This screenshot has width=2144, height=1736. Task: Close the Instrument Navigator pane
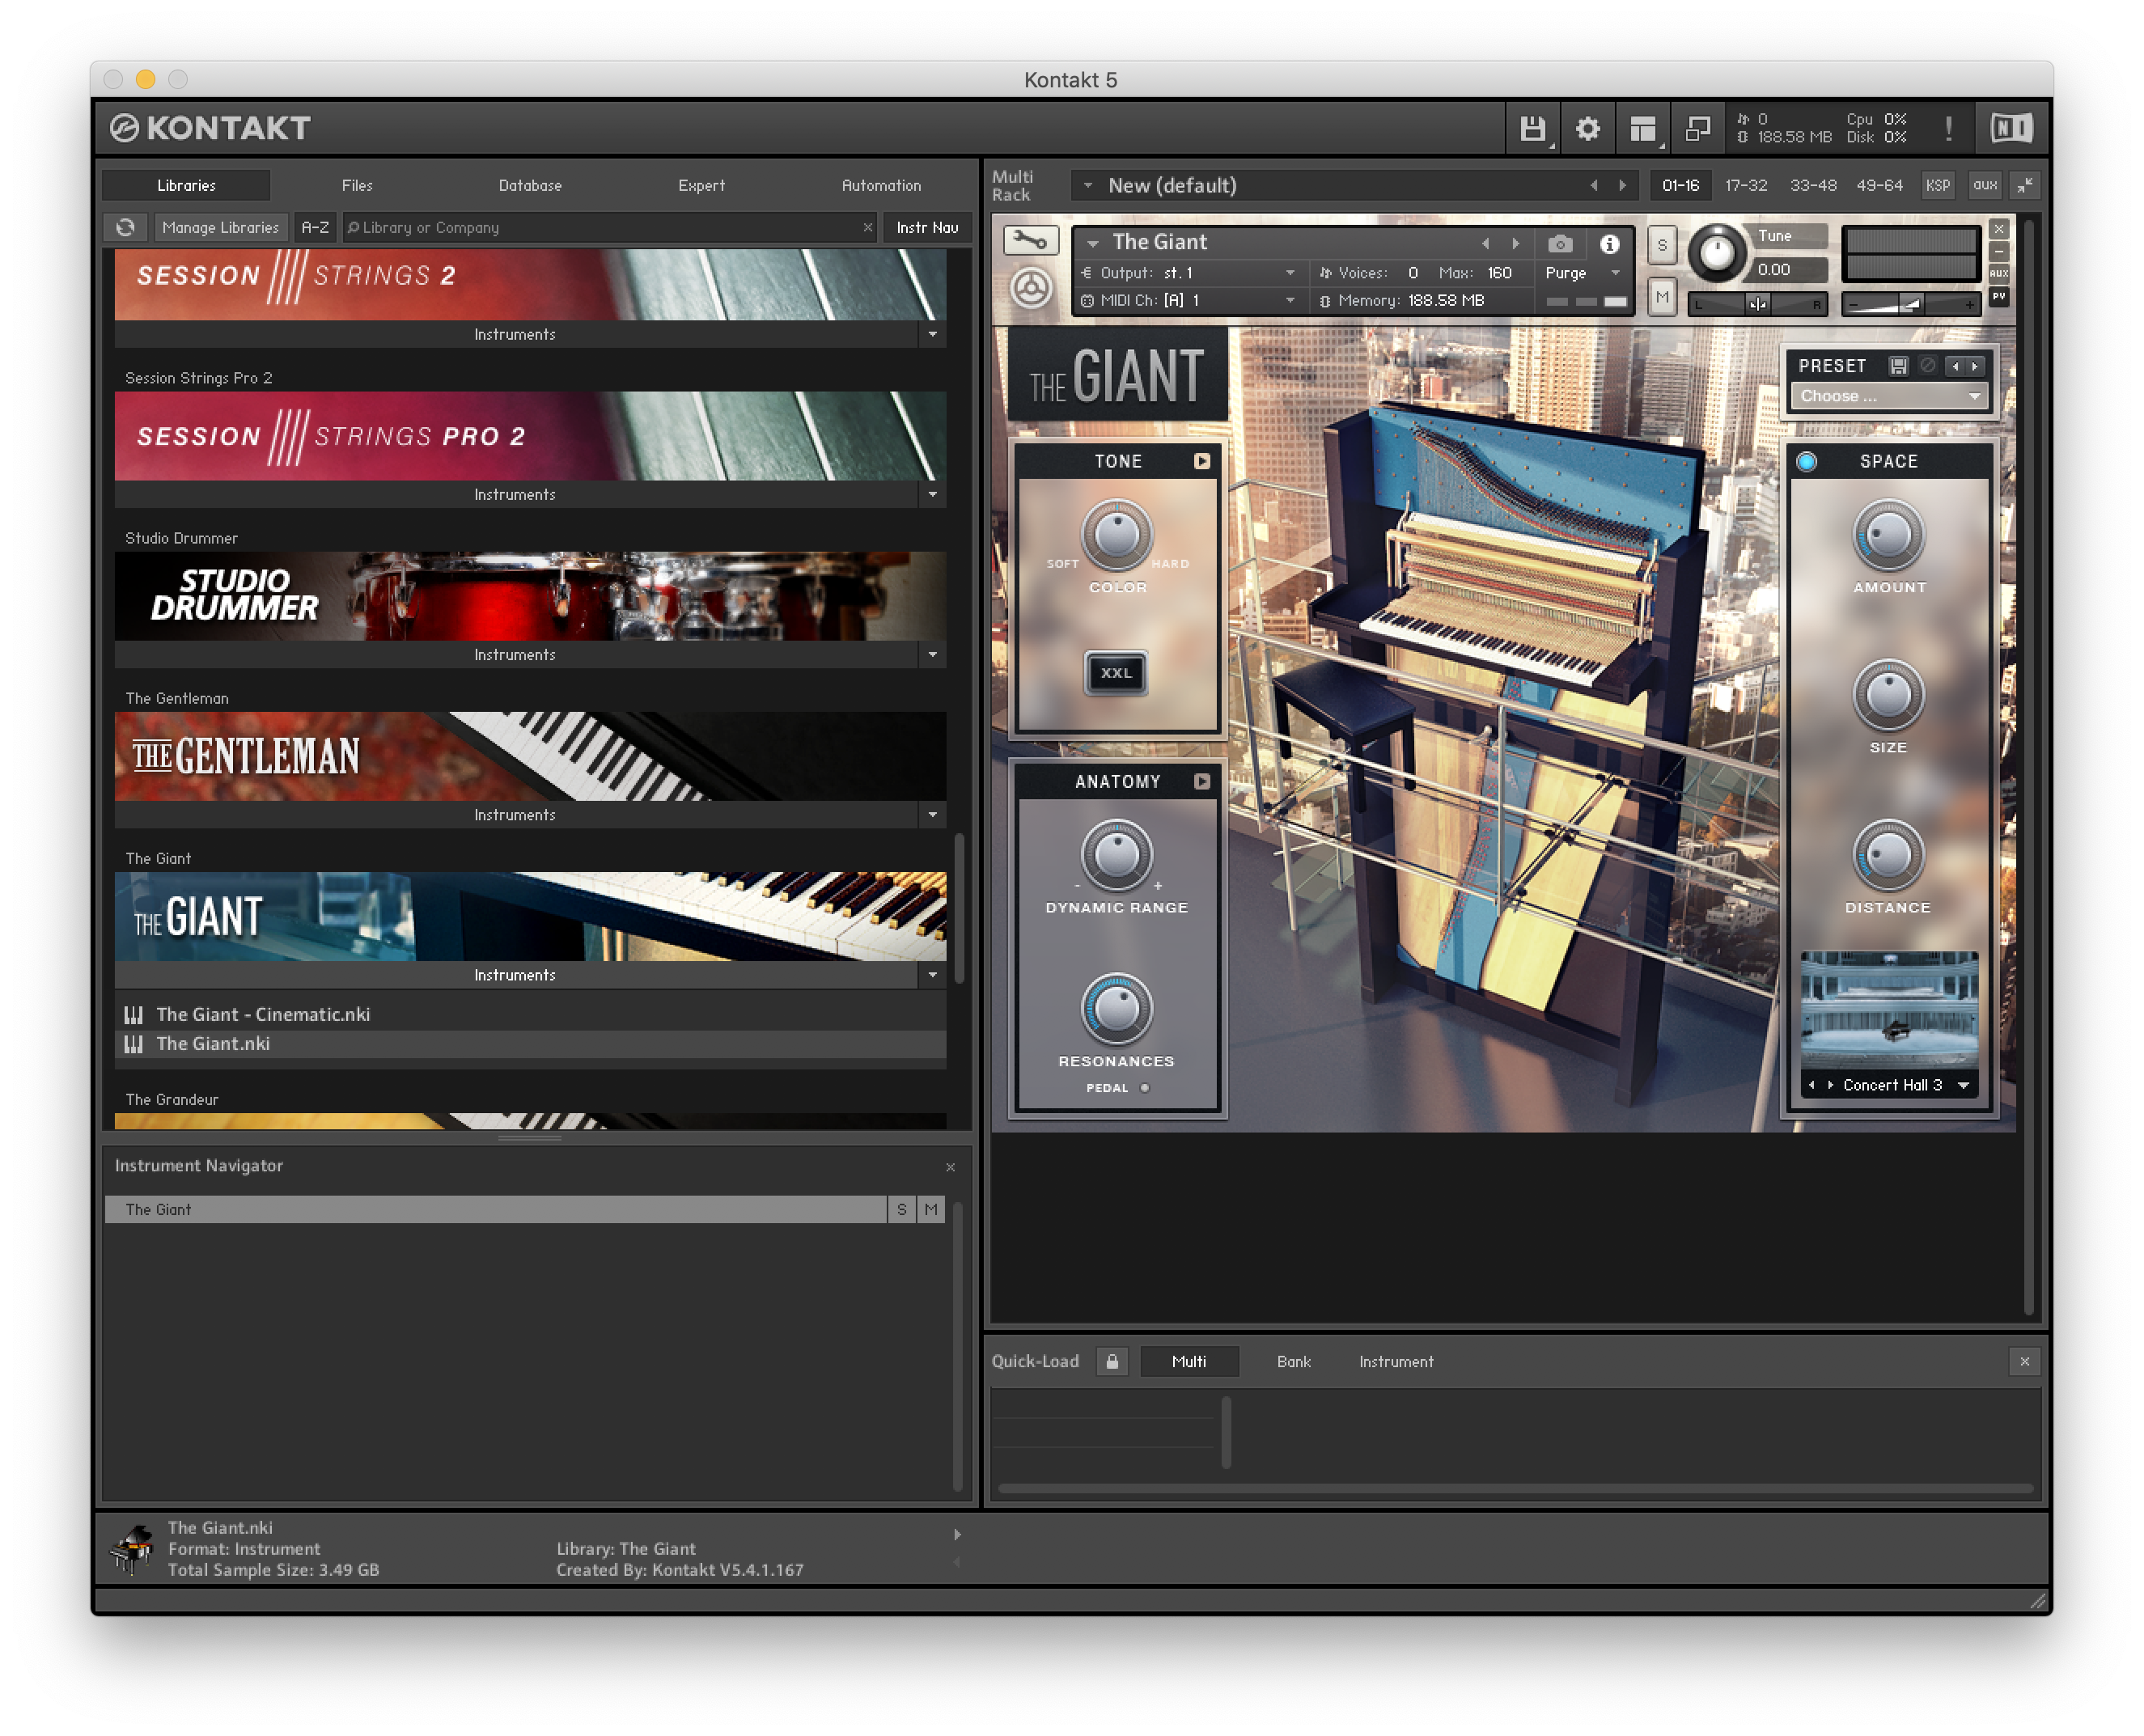tap(950, 1167)
